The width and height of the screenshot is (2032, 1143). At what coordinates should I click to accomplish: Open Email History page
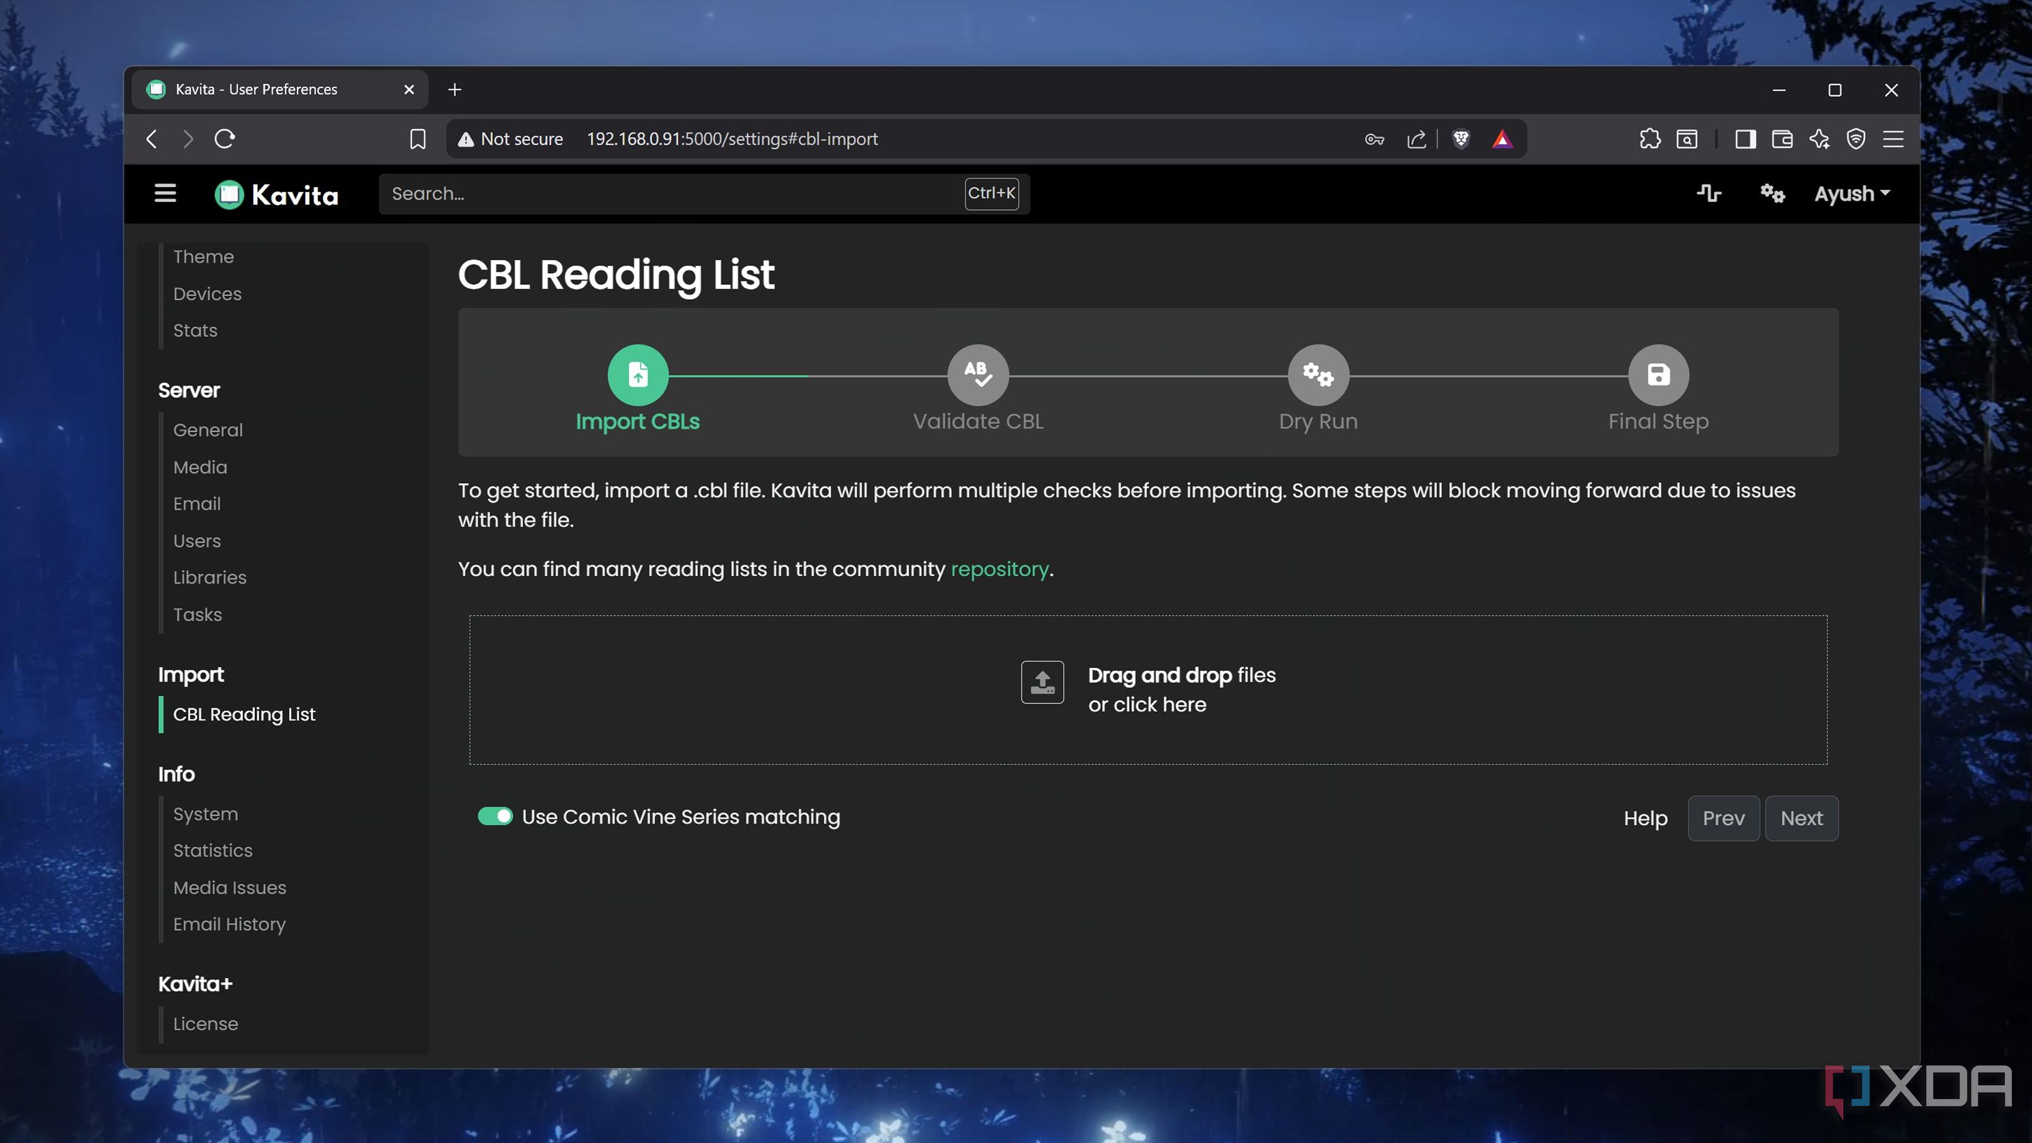point(230,924)
